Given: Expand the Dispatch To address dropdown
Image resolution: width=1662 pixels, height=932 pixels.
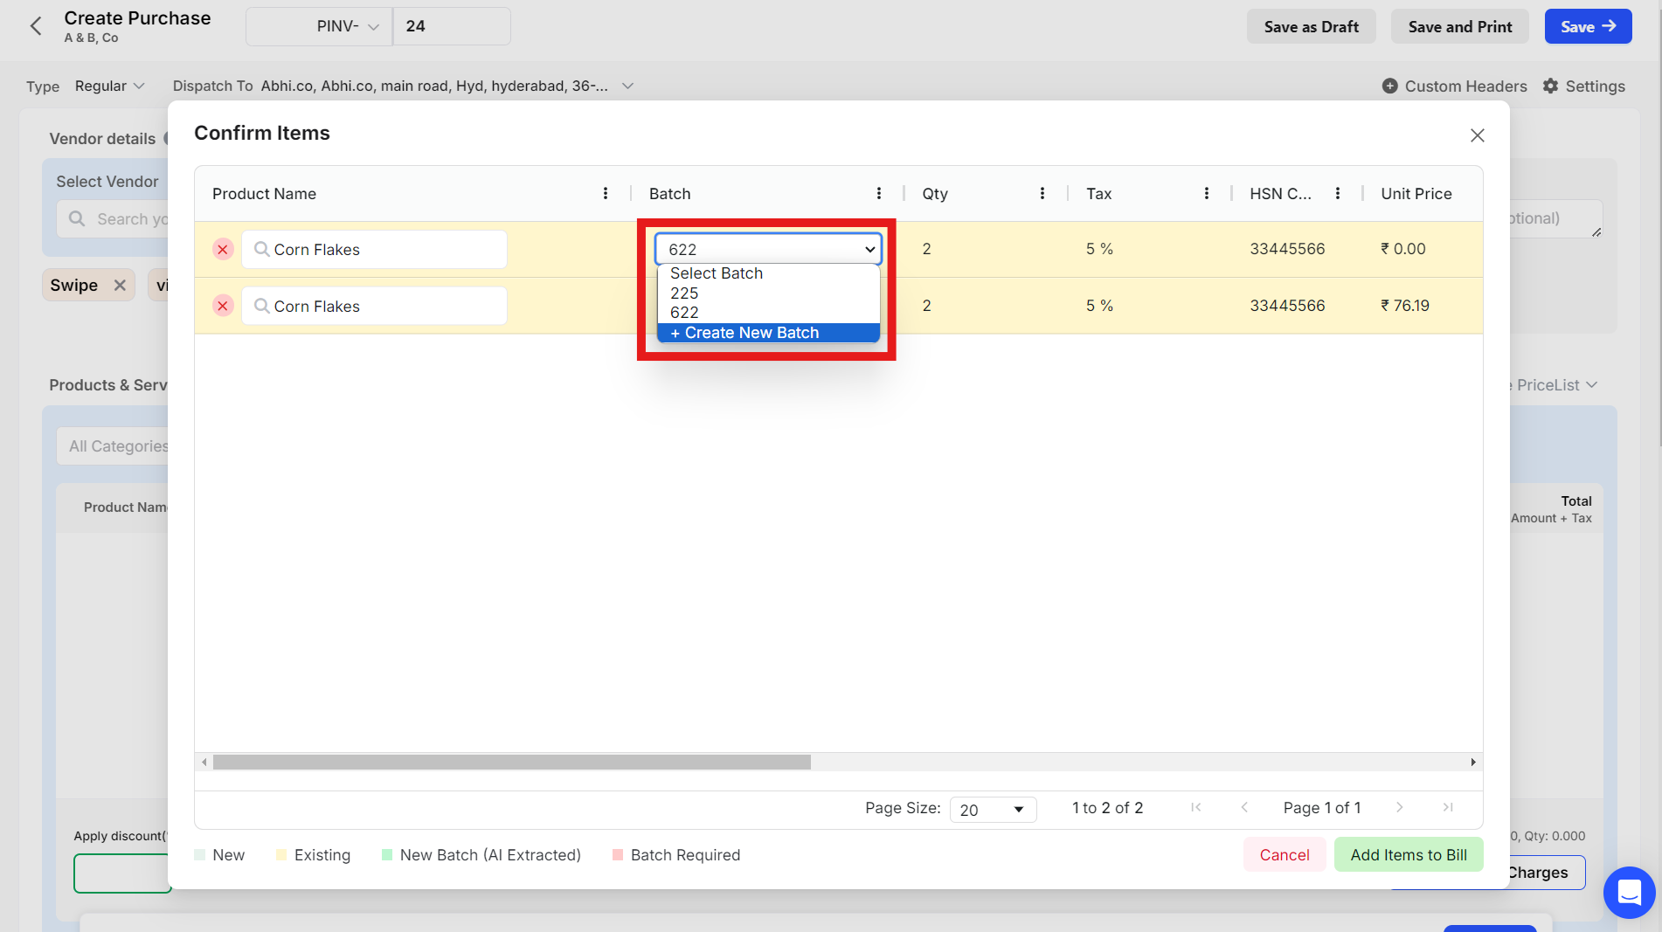Looking at the screenshot, I should pos(627,86).
